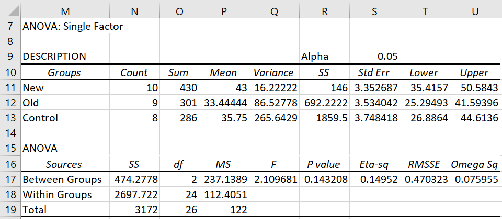This screenshot has width=502, height=219.
Task: Click the Between Groups label cell
Action: [x=65, y=180]
